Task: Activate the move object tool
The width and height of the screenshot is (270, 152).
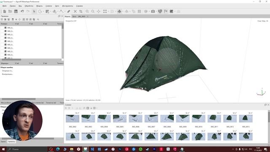Action: coord(54,11)
